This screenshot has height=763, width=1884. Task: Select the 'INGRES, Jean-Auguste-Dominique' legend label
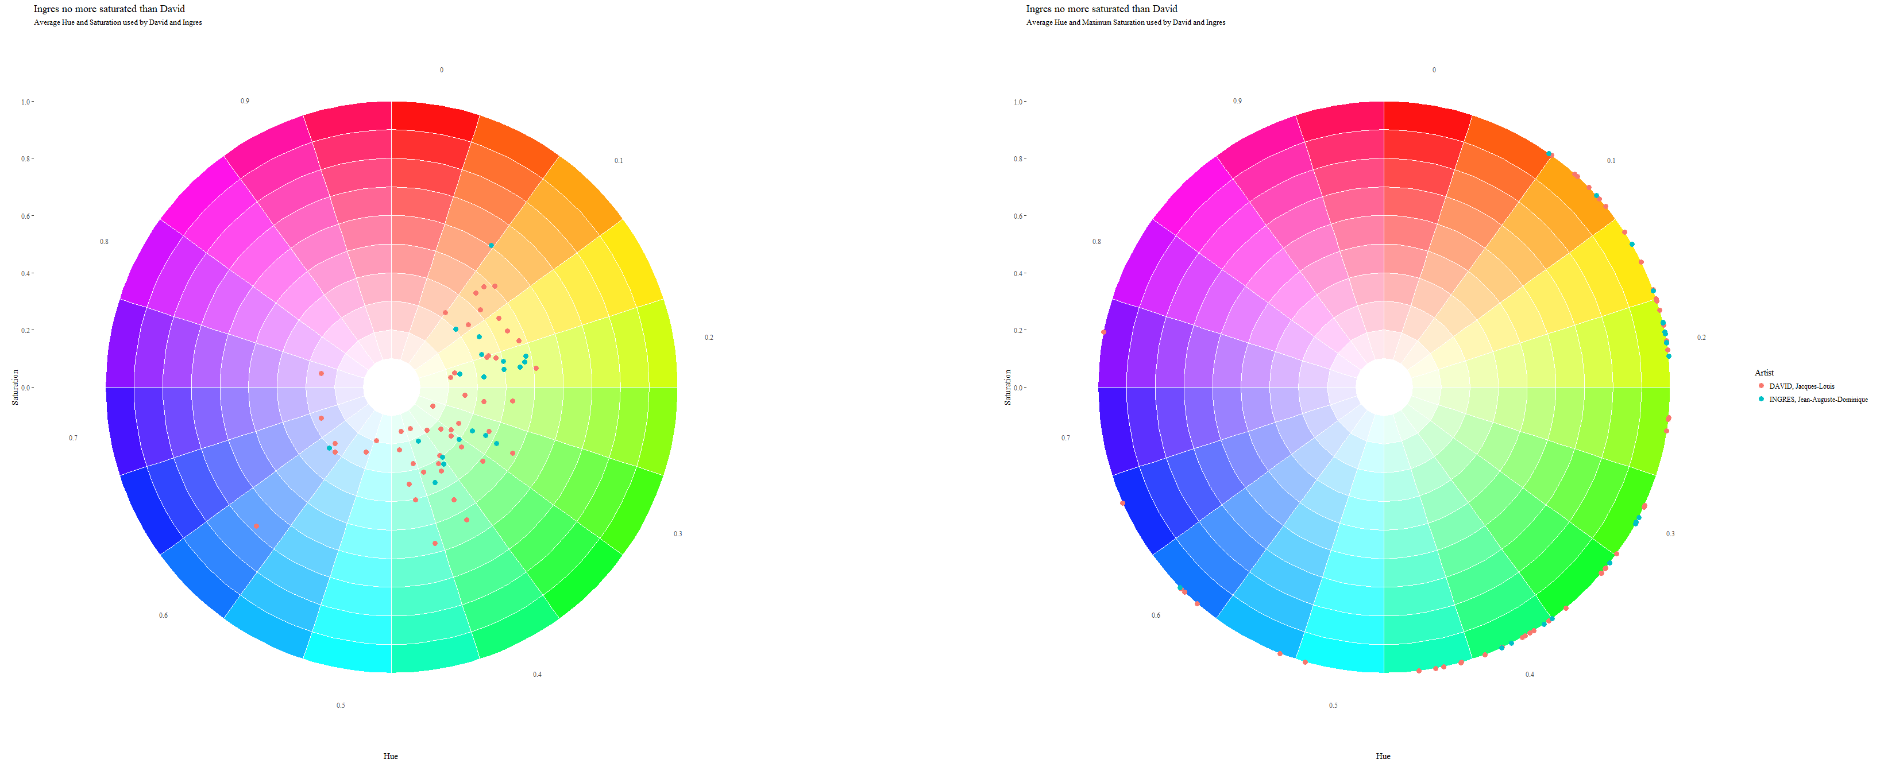[1818, 400]
